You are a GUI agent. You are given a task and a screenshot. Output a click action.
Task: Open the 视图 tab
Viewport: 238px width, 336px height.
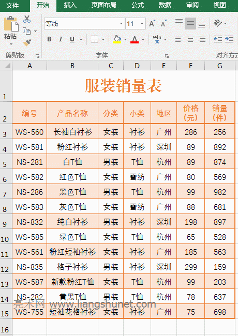(220, 5)
